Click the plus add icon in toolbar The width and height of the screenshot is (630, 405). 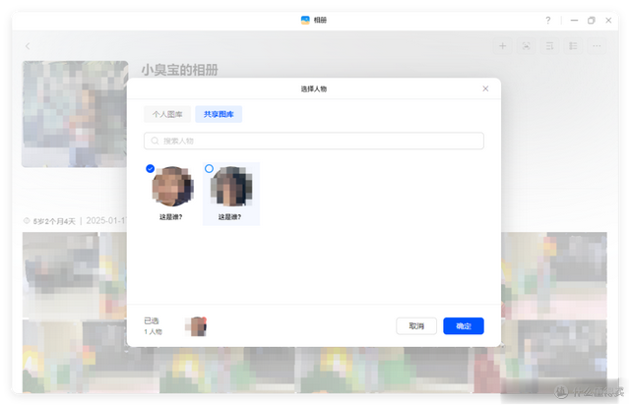503,46
